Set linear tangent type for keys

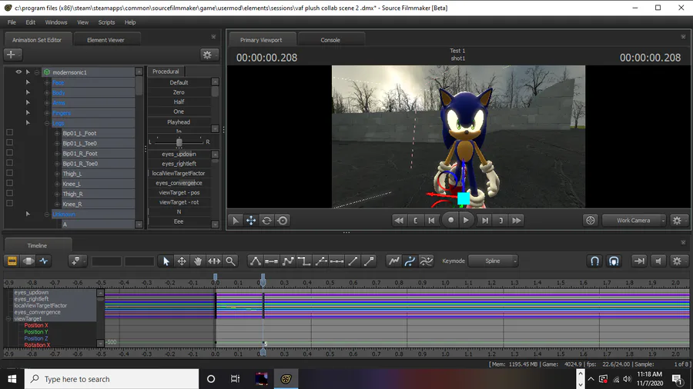pyautogui.click(x=288, y=261)
